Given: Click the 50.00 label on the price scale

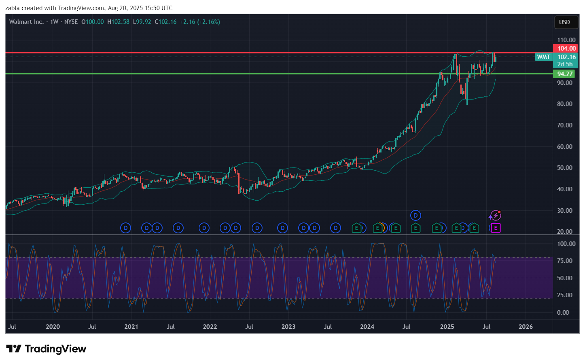Looking at the screenshot, I should pyautogui.click(x=565, y=168).
